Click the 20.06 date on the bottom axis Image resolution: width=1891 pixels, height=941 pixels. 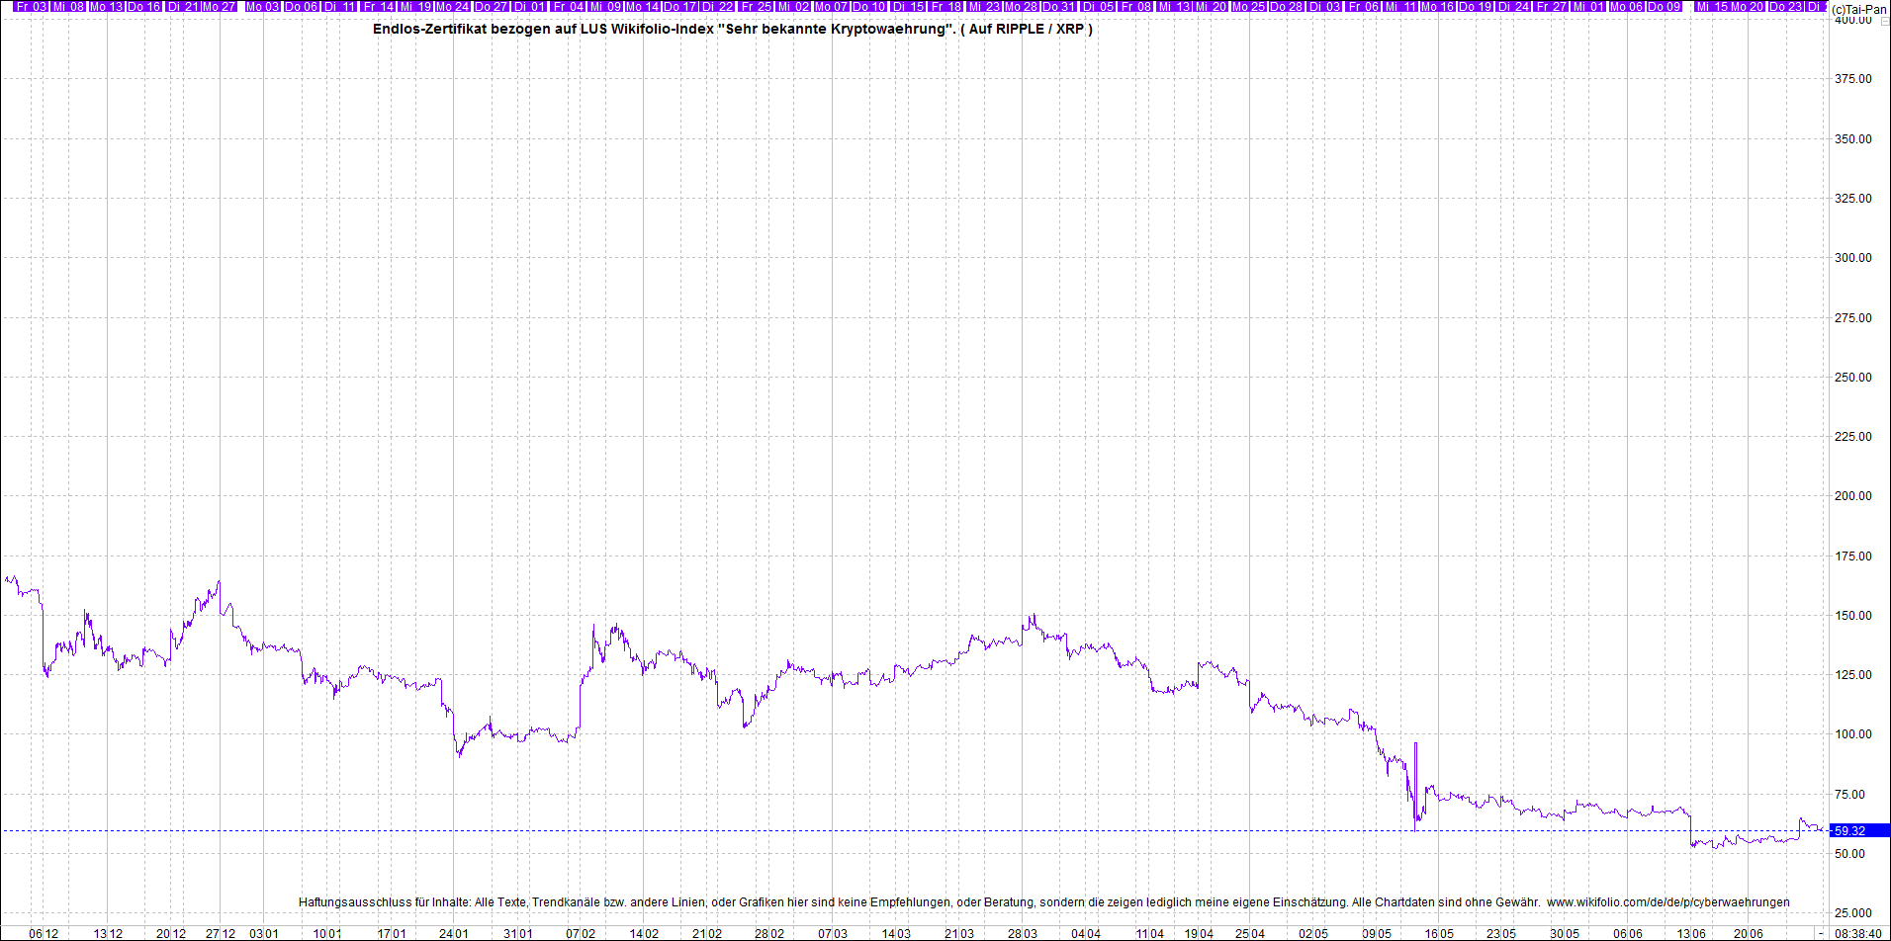pos(1749,934)
